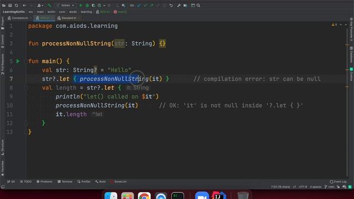The width and height of the screenshot is (354, 199).
Task: Open Zoom from the Dock
Action: pyautogui.click(x=202, y=196)
